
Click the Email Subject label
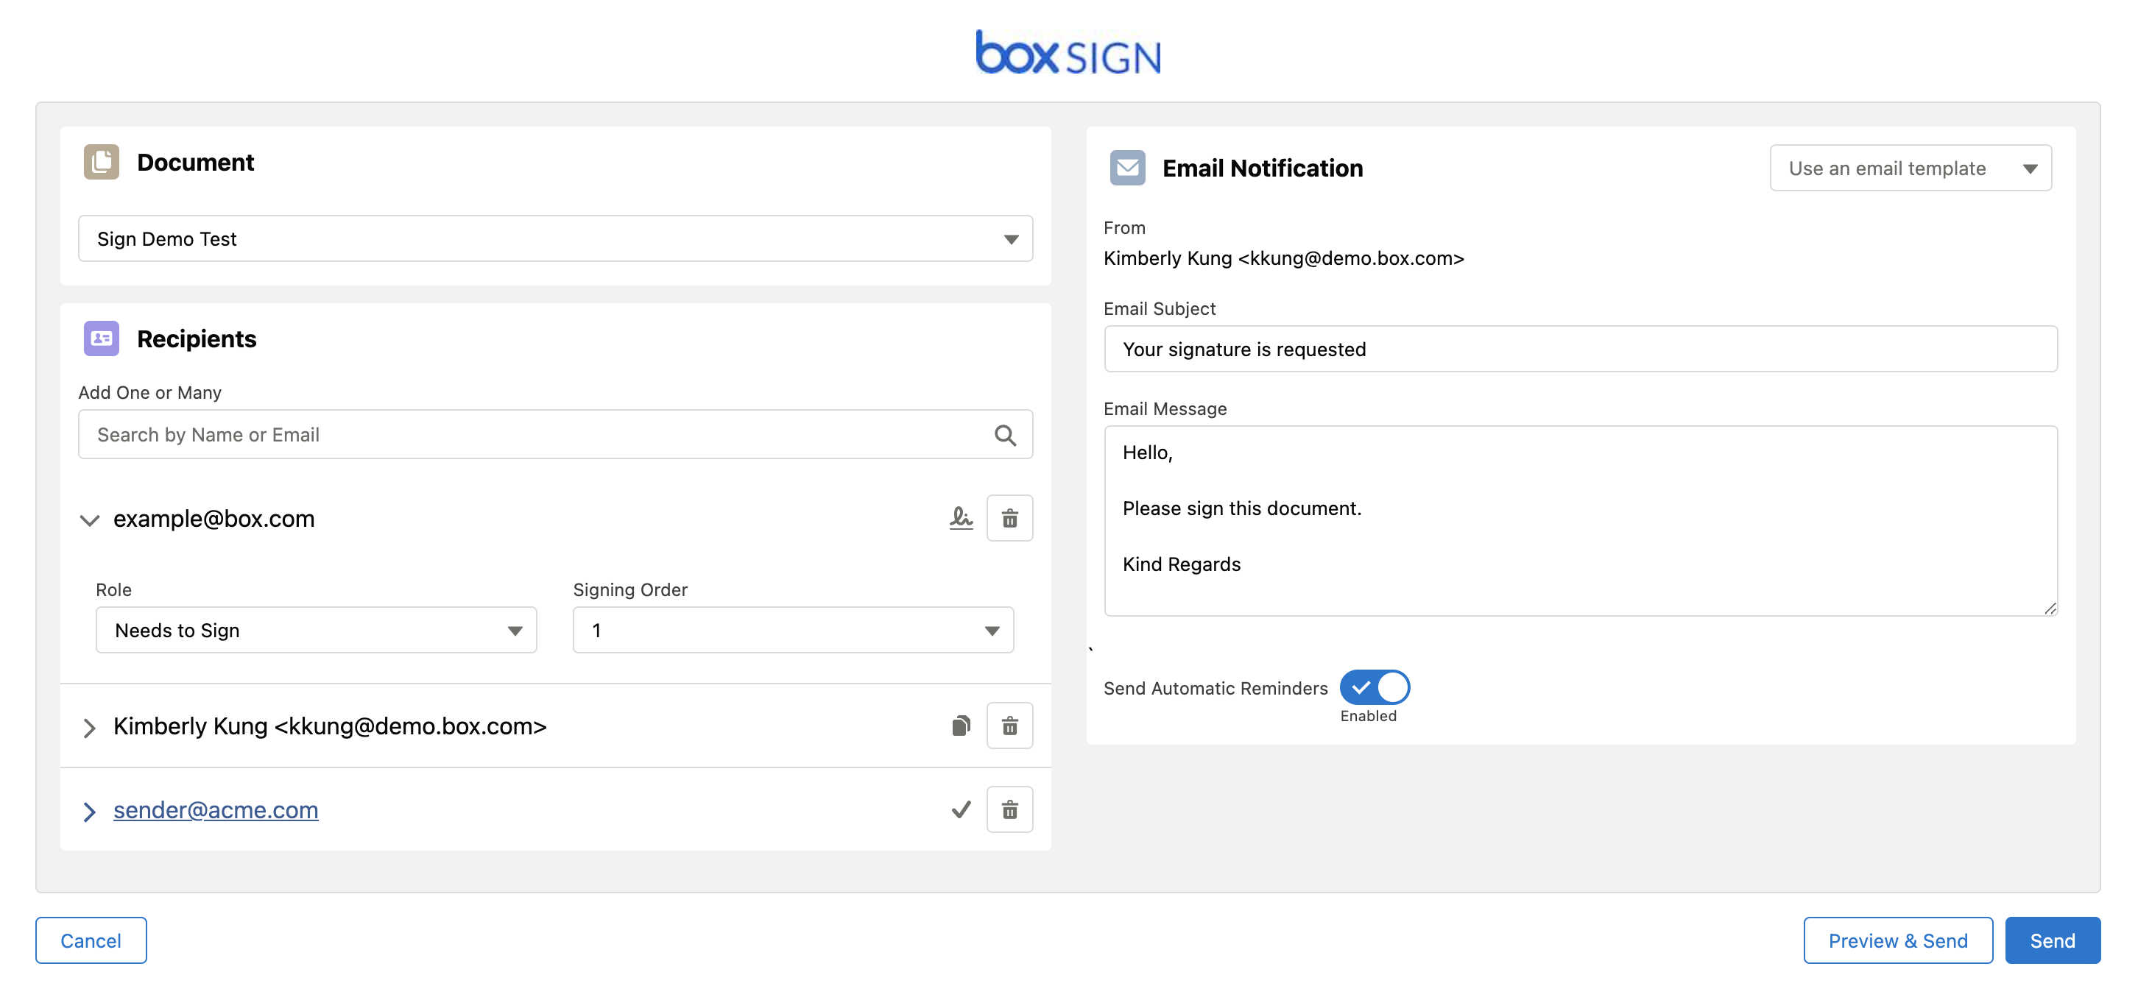pyautogui.click(x=1159, y=308)
